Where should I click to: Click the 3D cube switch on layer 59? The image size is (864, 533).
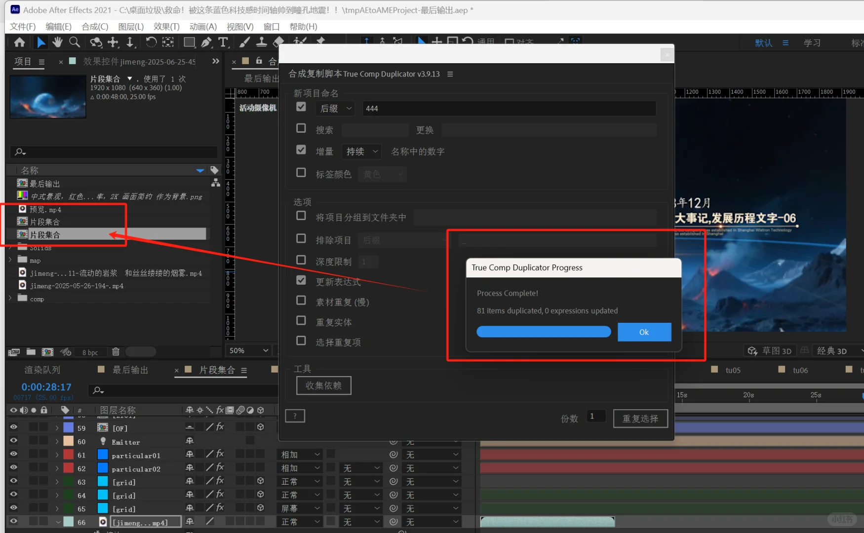tap(260, 427)
